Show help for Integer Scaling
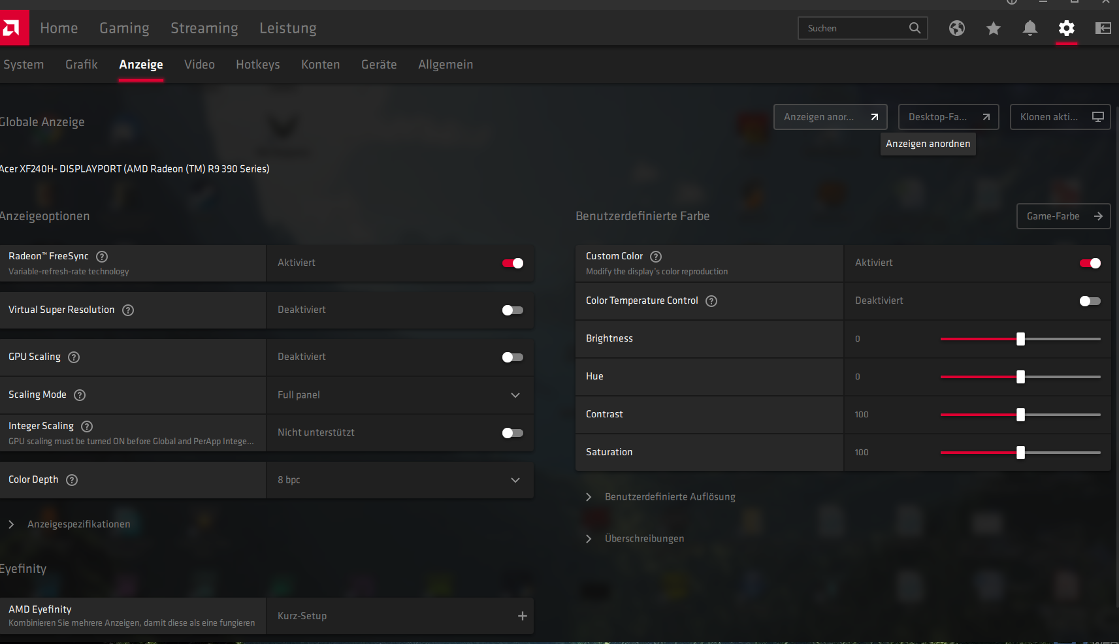The width and height of the screenshot is (1119, 644). [x=87, y=427]
